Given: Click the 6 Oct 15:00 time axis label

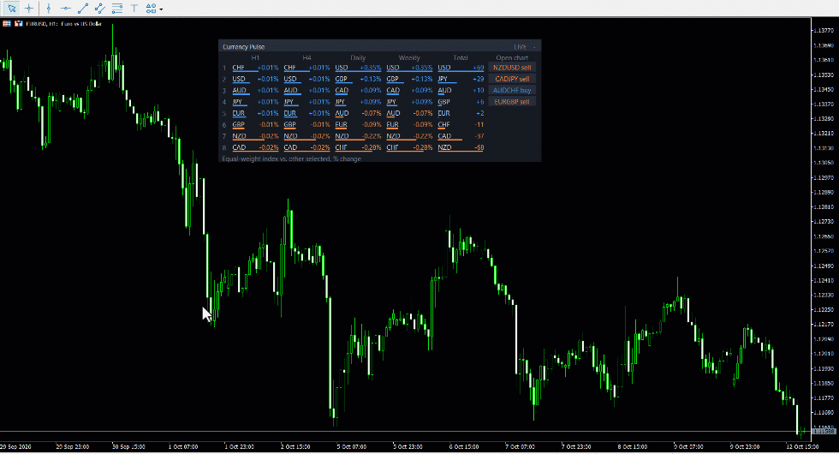Looking at the screenshot, I should [x=464, y=446].
